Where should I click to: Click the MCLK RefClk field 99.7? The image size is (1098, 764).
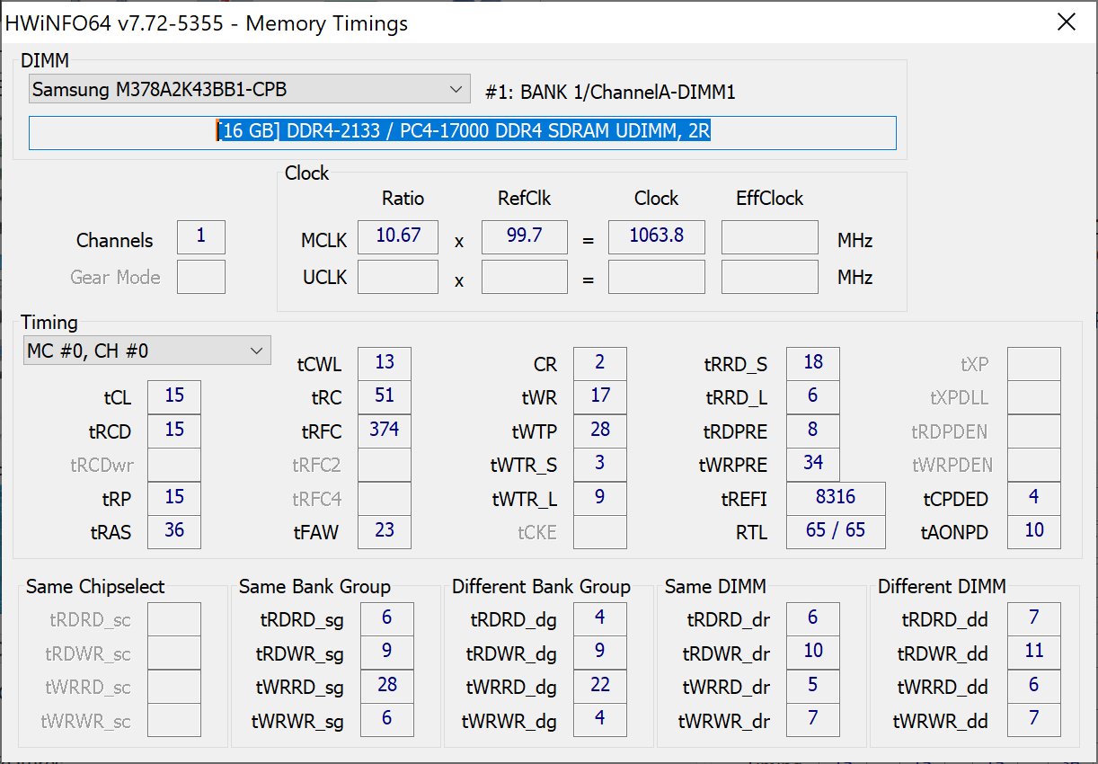(524, 236)
